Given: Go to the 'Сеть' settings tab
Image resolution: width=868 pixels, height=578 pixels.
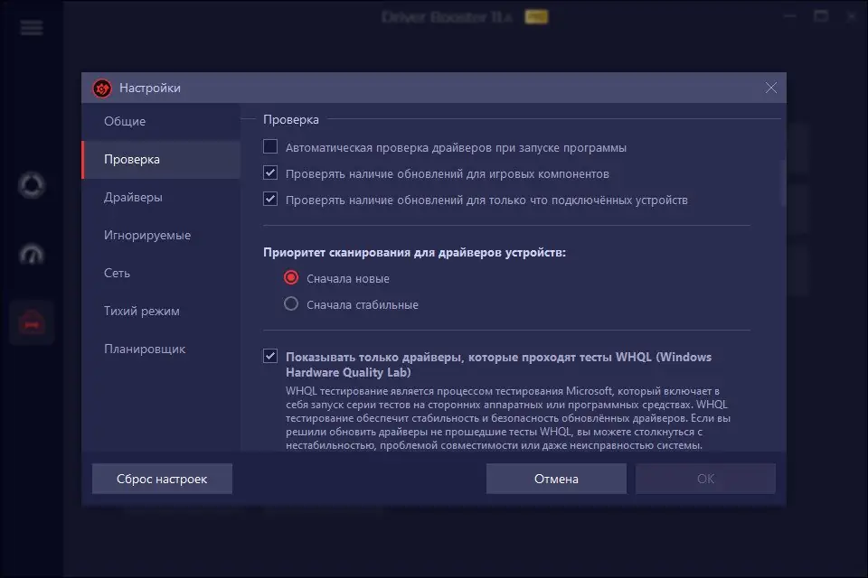Looking at the screenshot, I should click(x=161, y=273).
